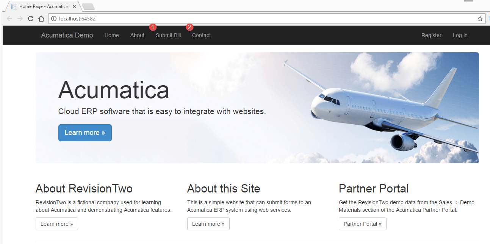Reload the page with refresh icon
Viewport: 490px width, 244px height.
point(31,19)
